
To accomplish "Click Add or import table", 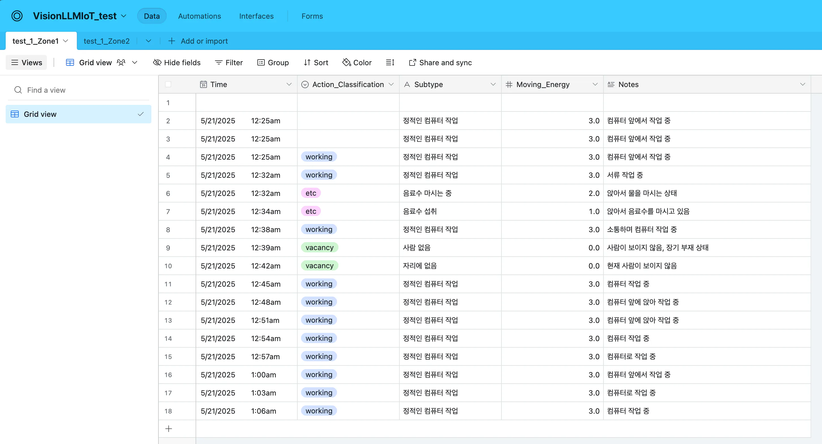I will (x=198, y=41).
